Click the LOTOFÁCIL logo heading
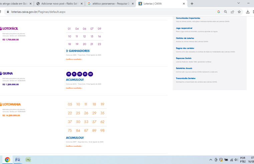254x164 pixels. [x=9, y=29]
